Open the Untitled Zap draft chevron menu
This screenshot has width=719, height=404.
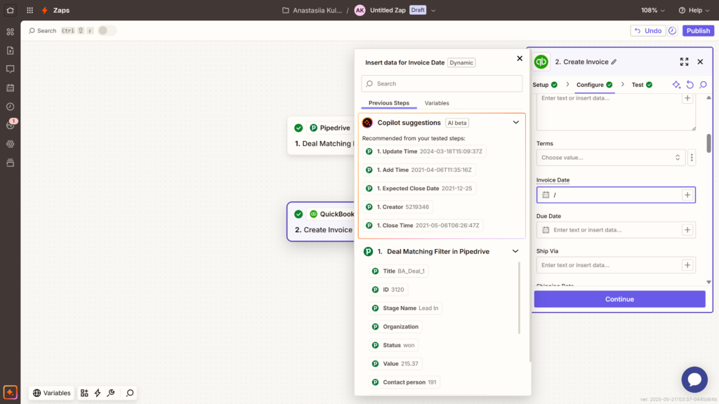pos(433,11)
